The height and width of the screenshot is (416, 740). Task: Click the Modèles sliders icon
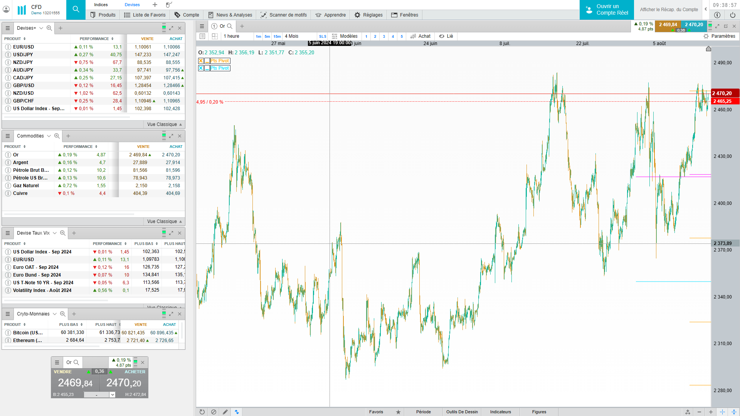[x=335, y=36]
